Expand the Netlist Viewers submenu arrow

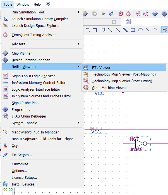pos(78,67)
